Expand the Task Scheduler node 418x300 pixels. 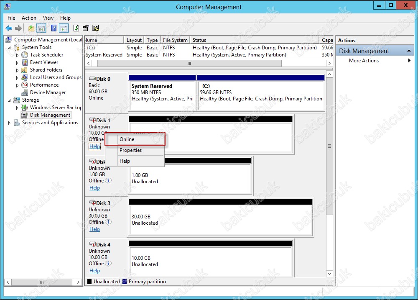coord(17,55)
